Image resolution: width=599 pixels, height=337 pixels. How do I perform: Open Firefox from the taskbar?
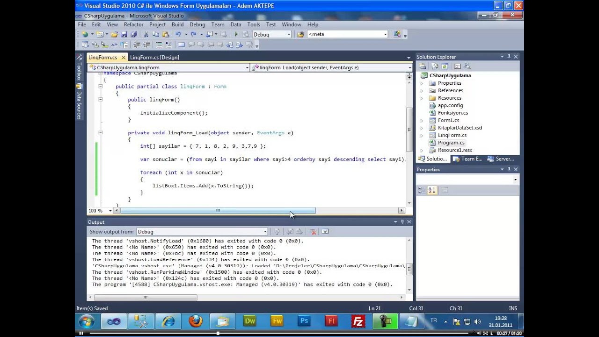coord(196,321)
